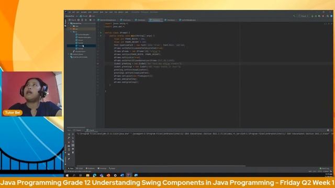Open the Problems tool window button
Image resolution: width=335 pixels, height=188 pixels.
[90, 168]
